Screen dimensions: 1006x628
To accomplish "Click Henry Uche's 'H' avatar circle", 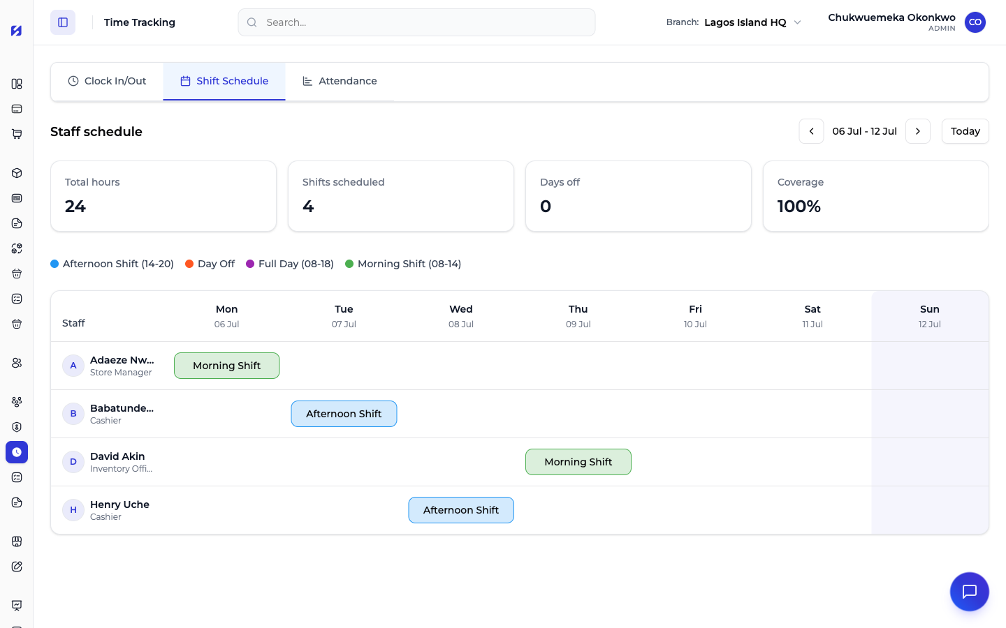I will (x=73, y=510).
